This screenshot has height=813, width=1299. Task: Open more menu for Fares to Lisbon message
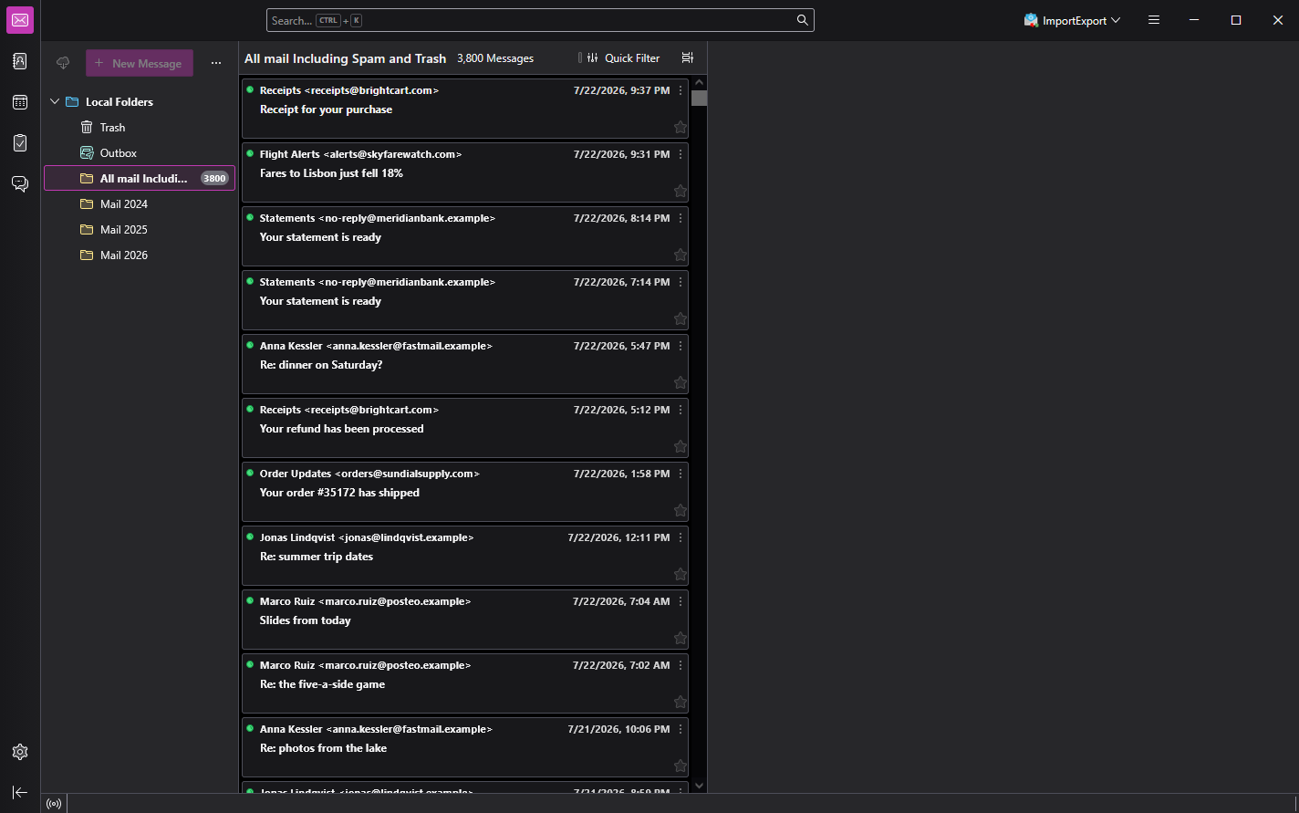tap(681, 154)
